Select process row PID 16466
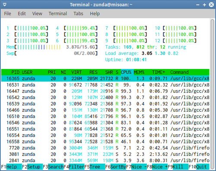This screenshot has height=171, width=216. click(x=105, y=110)
